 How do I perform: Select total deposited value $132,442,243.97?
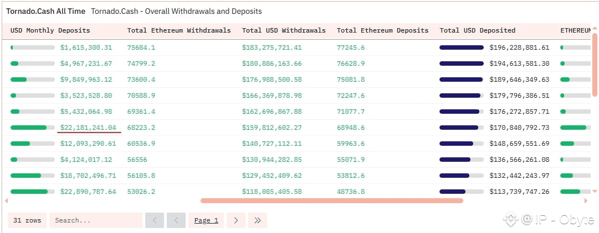(x=520, y=176)
